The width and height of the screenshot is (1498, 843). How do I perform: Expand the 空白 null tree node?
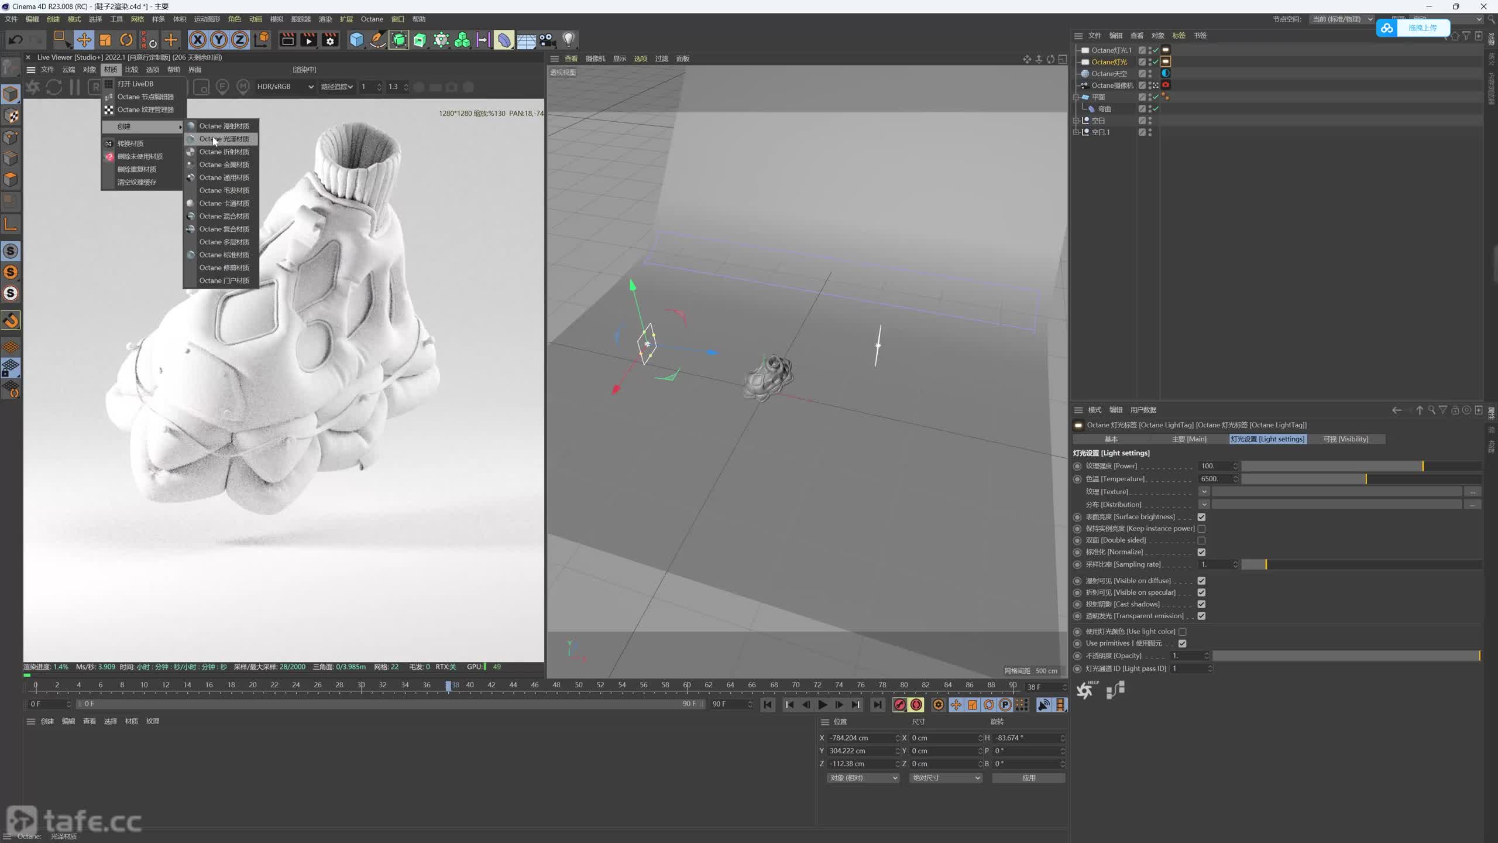point(1076,121)
